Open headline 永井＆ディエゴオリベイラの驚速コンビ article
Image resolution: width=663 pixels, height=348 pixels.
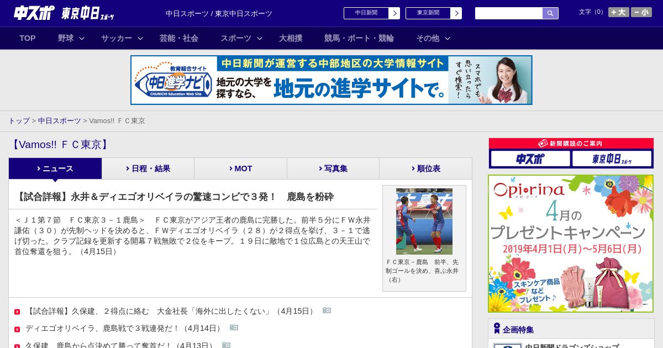[174, 197]
